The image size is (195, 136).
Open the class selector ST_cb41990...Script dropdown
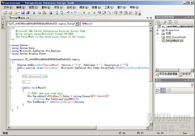tap(77, 24)
